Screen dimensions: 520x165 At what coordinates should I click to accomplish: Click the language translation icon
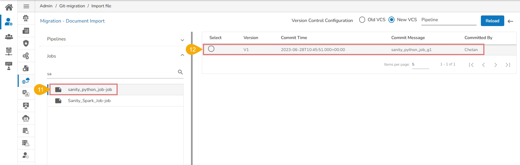(x=26, y=93)
